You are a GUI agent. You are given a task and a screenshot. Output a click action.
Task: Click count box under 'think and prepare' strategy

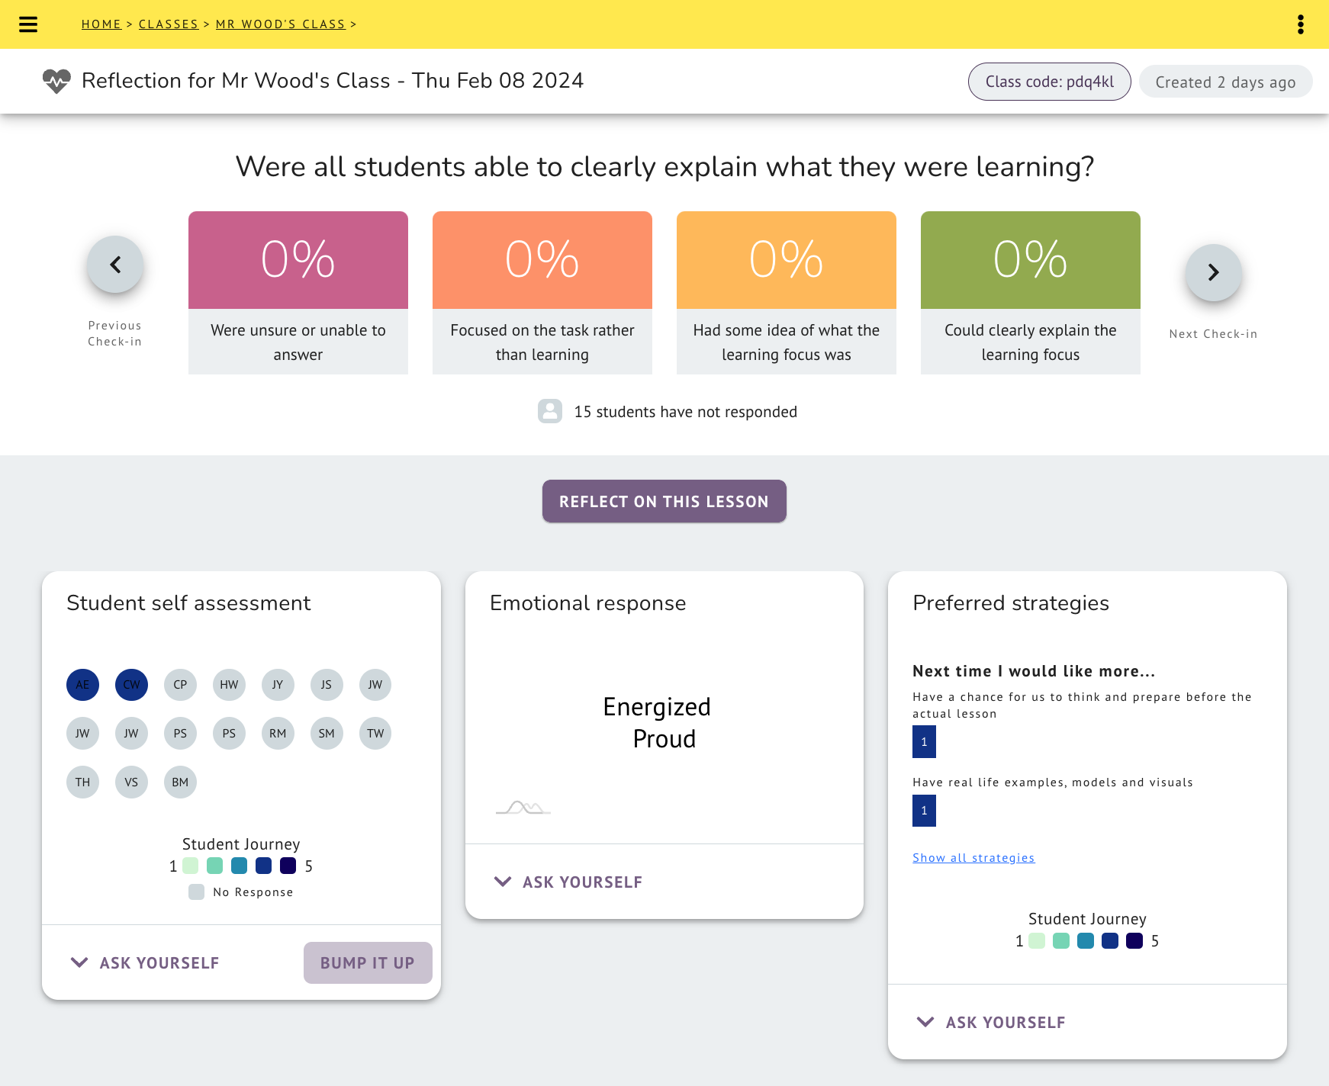click(x=924, y=742)
